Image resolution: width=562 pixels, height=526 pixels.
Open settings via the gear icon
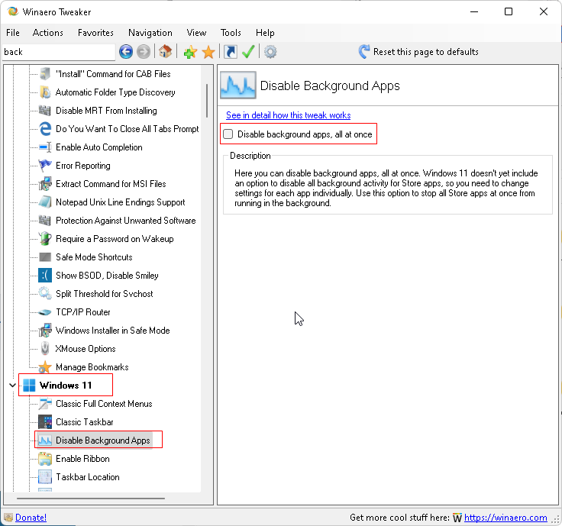(x=270, y=52)
